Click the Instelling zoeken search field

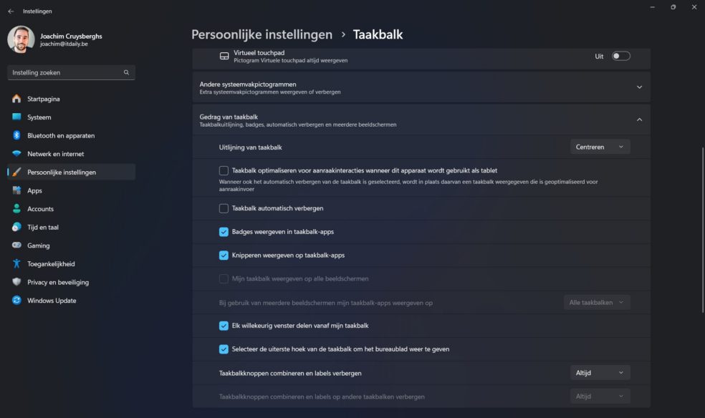(x=64, y=73)
